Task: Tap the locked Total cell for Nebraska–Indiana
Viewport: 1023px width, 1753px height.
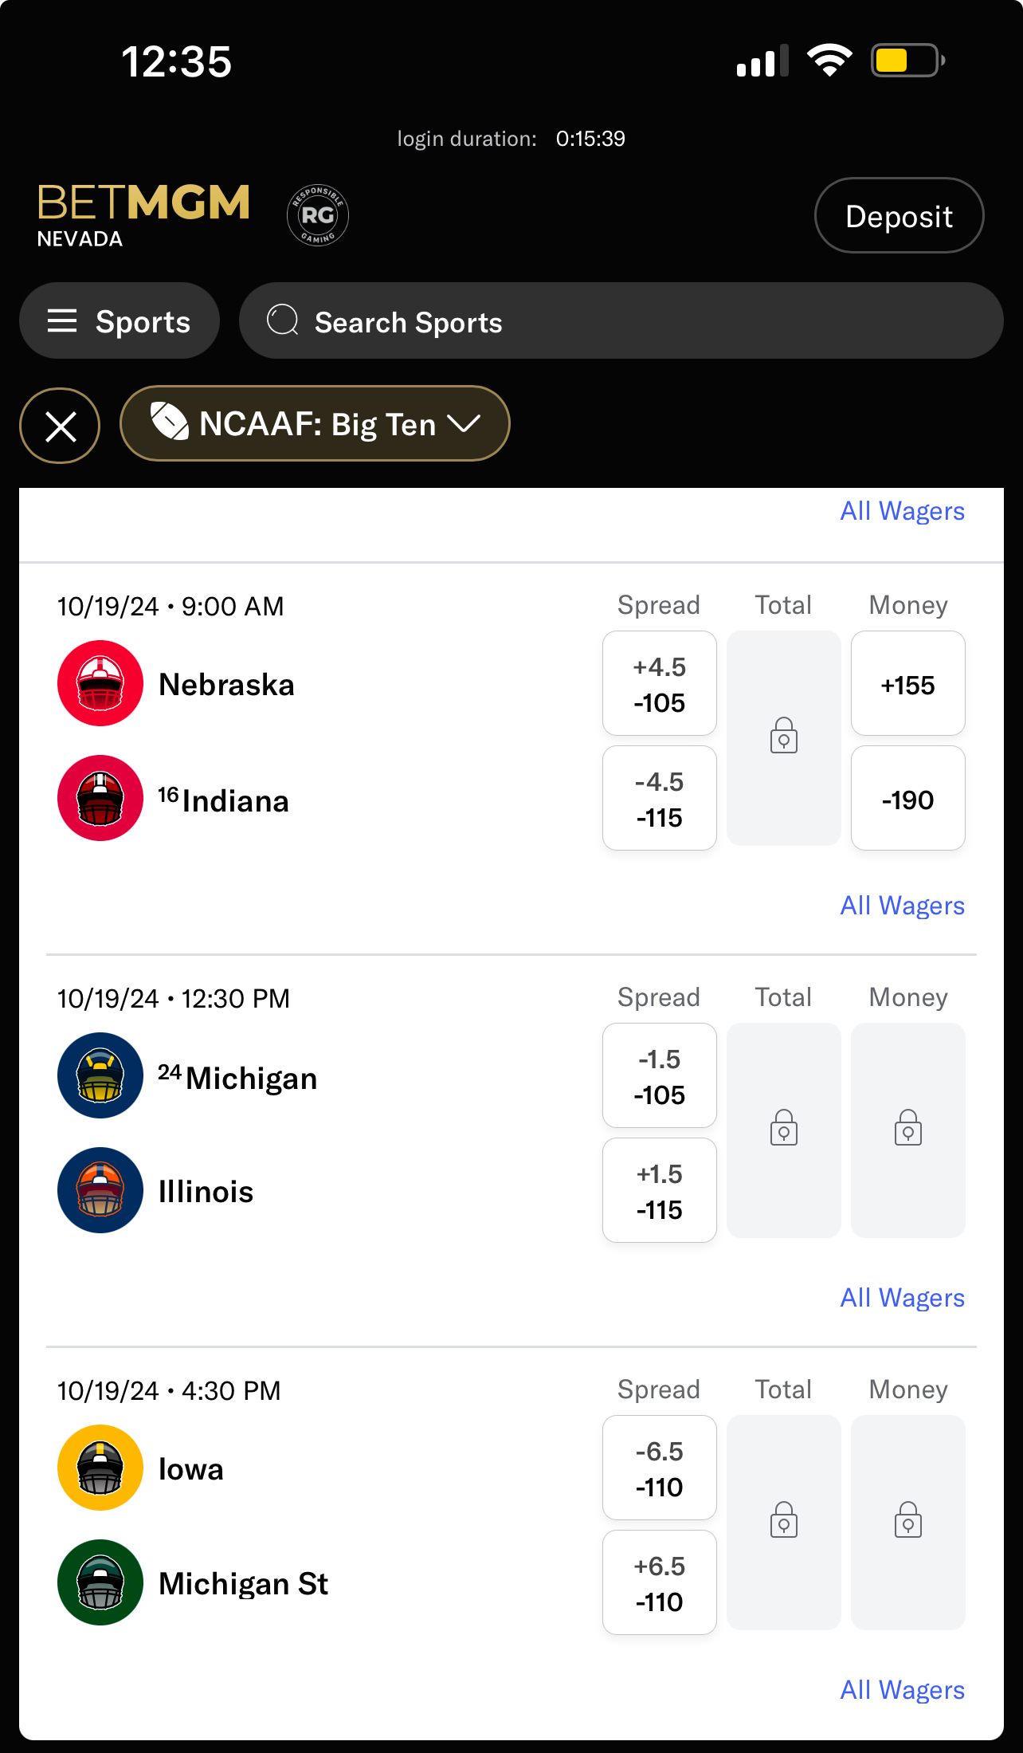Action: tap(784, 737)
